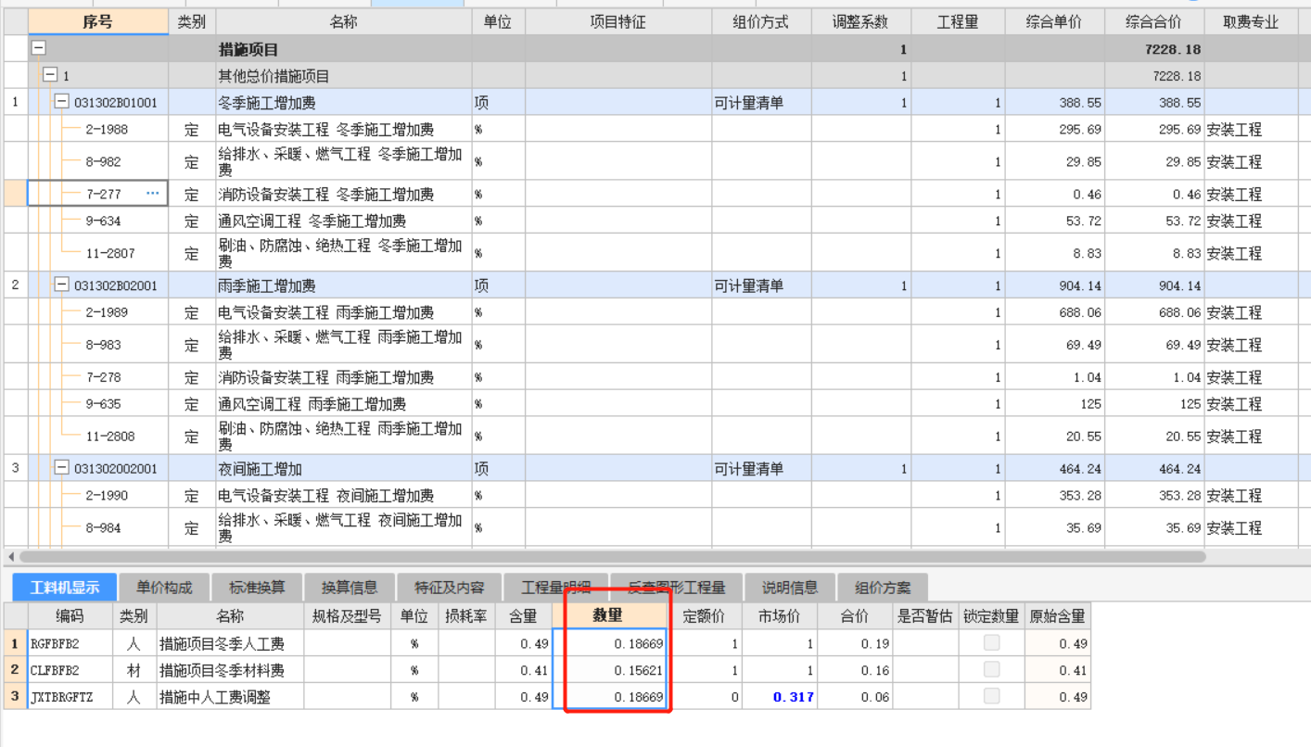Click the 原始含量 column header
Screen dimensions: 1311x747
point(1057,615)
